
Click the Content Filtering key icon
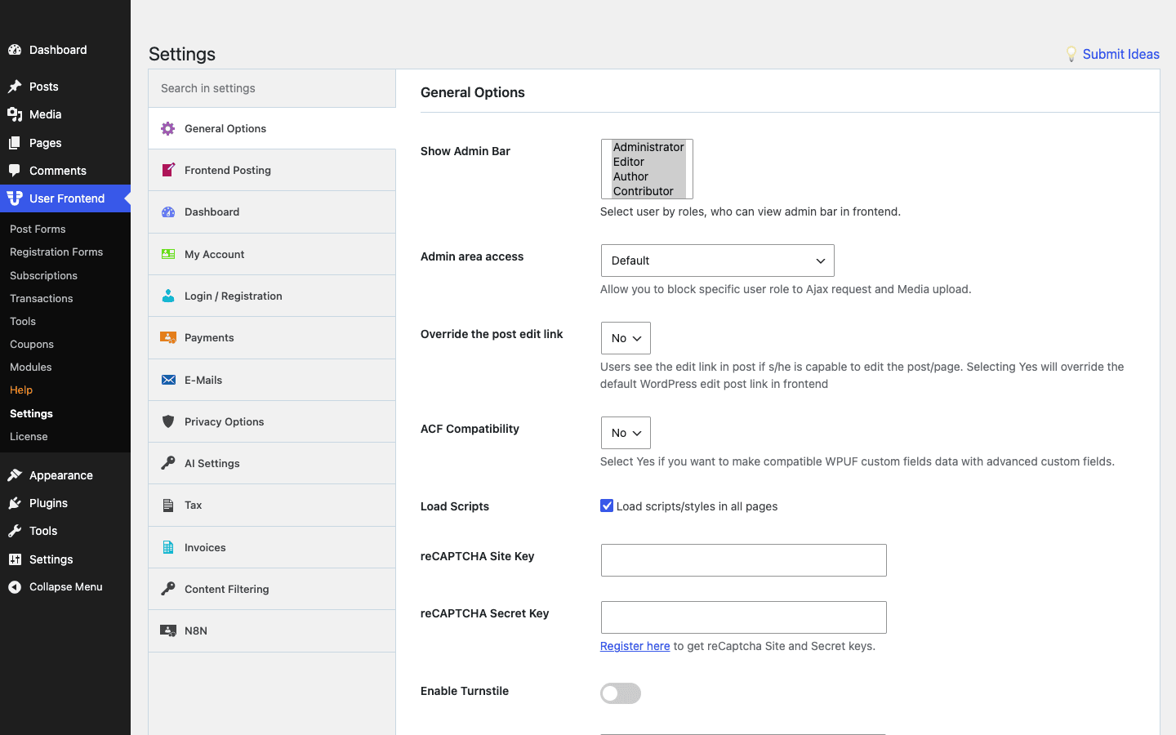click(x=168, y=589)
